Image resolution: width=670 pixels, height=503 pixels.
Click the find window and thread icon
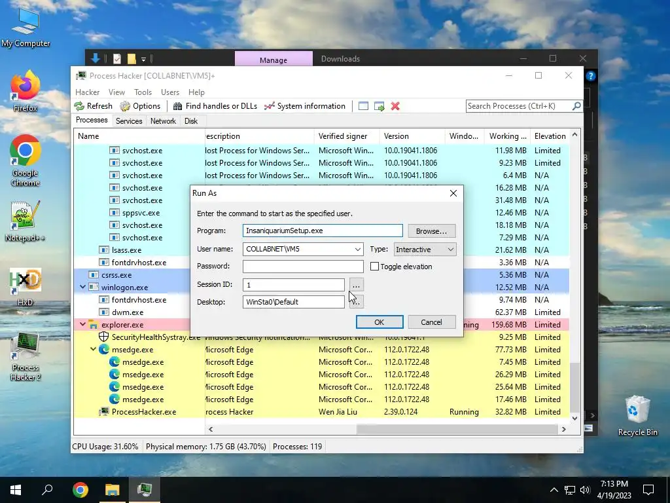379,106
